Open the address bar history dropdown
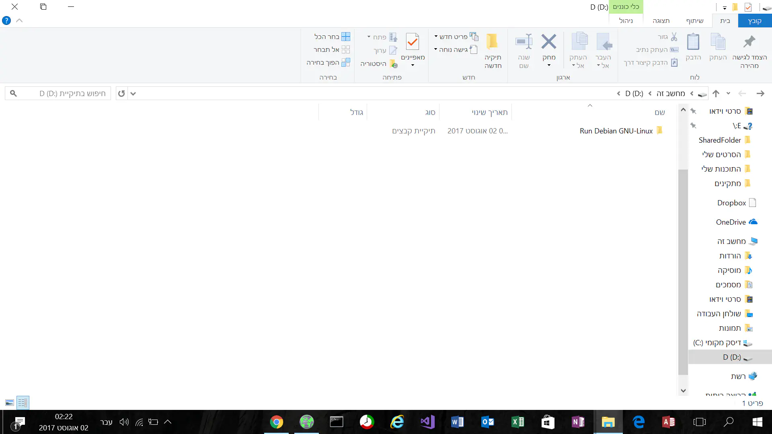This screenshot has width=772, height=434. [x=133, y=94]
